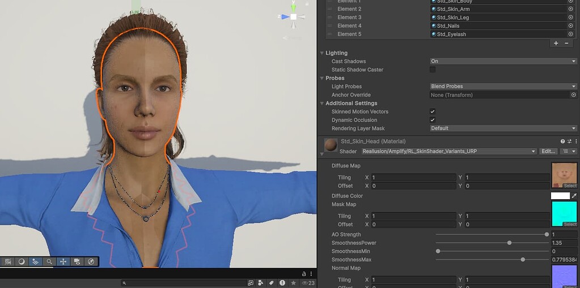
Task: Click the favorites star icon
Action: (x=293, y=283)
